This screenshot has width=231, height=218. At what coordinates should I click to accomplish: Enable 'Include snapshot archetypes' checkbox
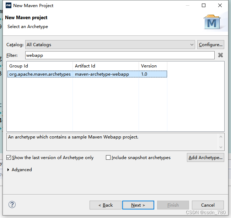(108, 158)
